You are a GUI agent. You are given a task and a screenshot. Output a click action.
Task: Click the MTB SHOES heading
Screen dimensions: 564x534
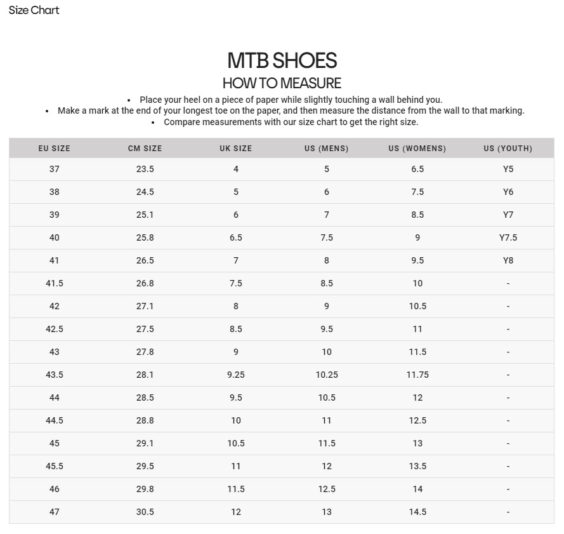tap(282, 60)
